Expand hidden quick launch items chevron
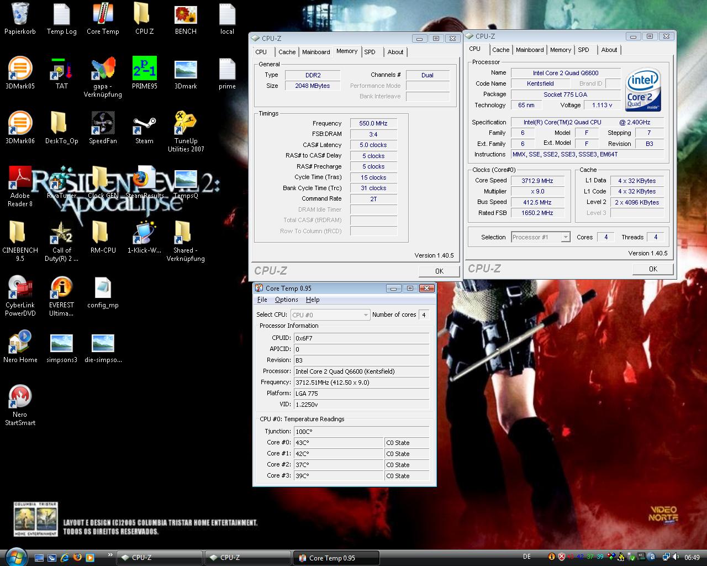The height and width of the screenshot is (566, 707). click(110, 555)
